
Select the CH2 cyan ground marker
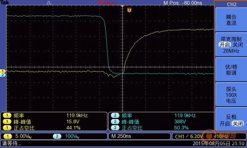pyautogui.click(x=3, y=75)
